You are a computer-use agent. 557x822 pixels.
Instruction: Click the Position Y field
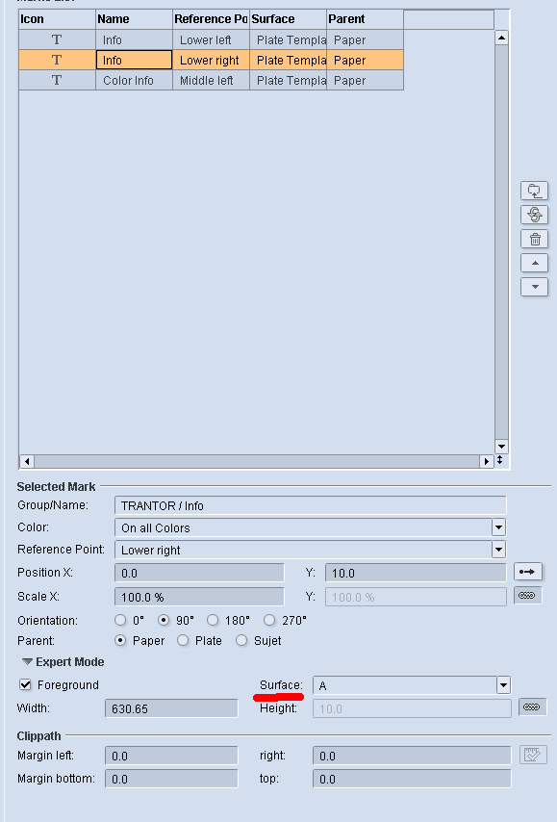(416, 573)
